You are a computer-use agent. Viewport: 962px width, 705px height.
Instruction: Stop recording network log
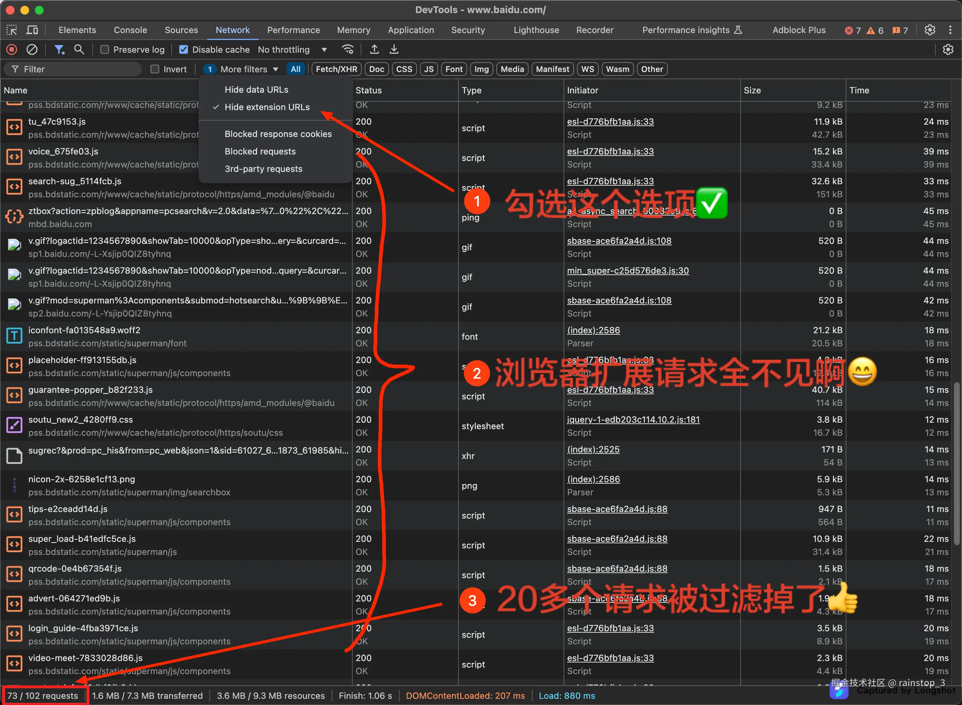coord(11,49)
